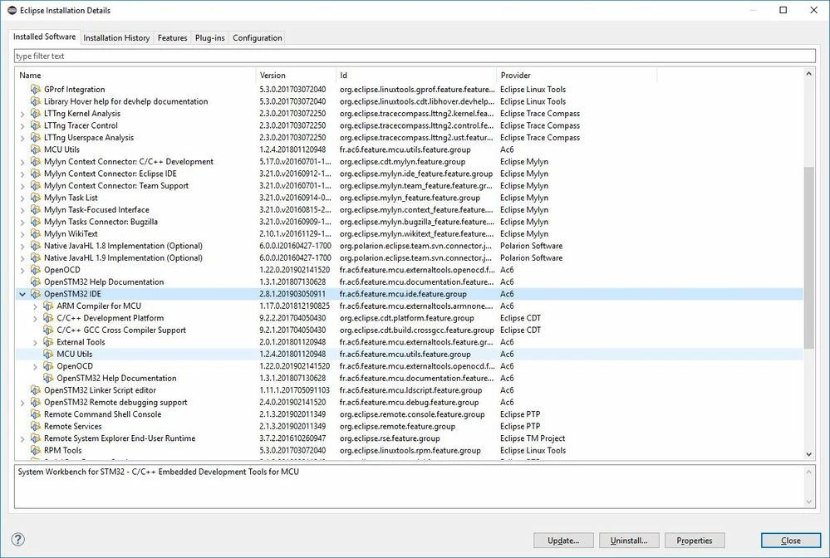Viewport: 830px width, 558px height.
Task: Click the Mylyn WikiText feature icon
Action: tap(36, 234)
